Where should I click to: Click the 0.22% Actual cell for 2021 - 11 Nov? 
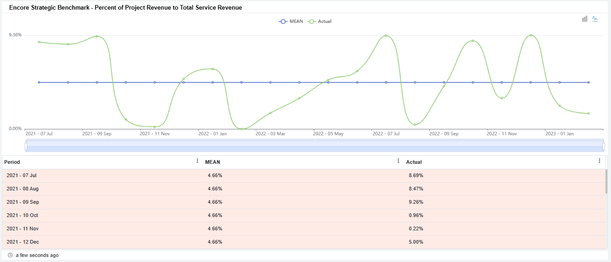pyautogui.click(x=416, y=229)
